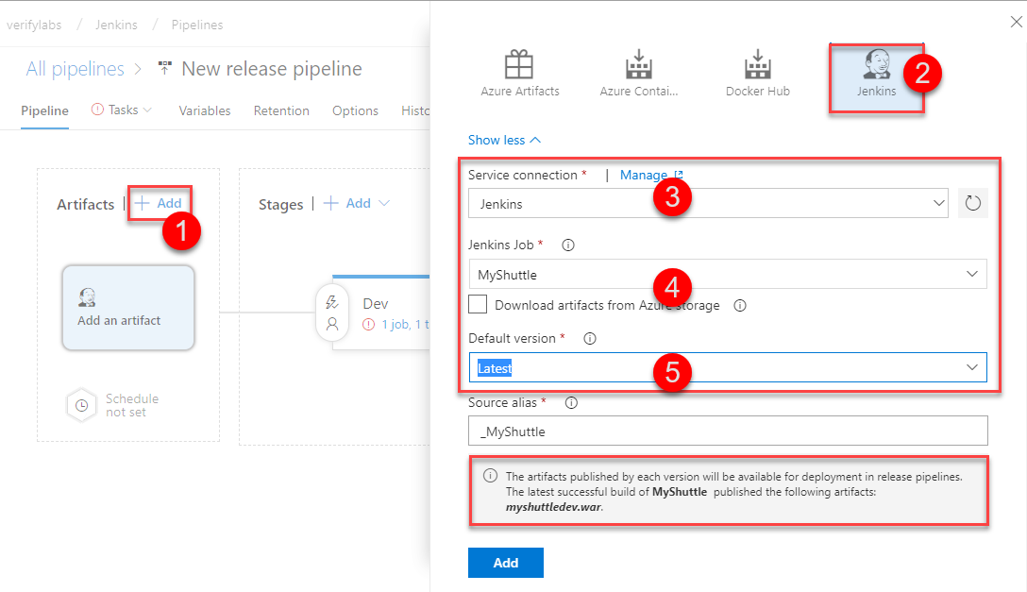
Task: Expand the Tasks tab dropdown chevron
Action: tap(147, 110)
